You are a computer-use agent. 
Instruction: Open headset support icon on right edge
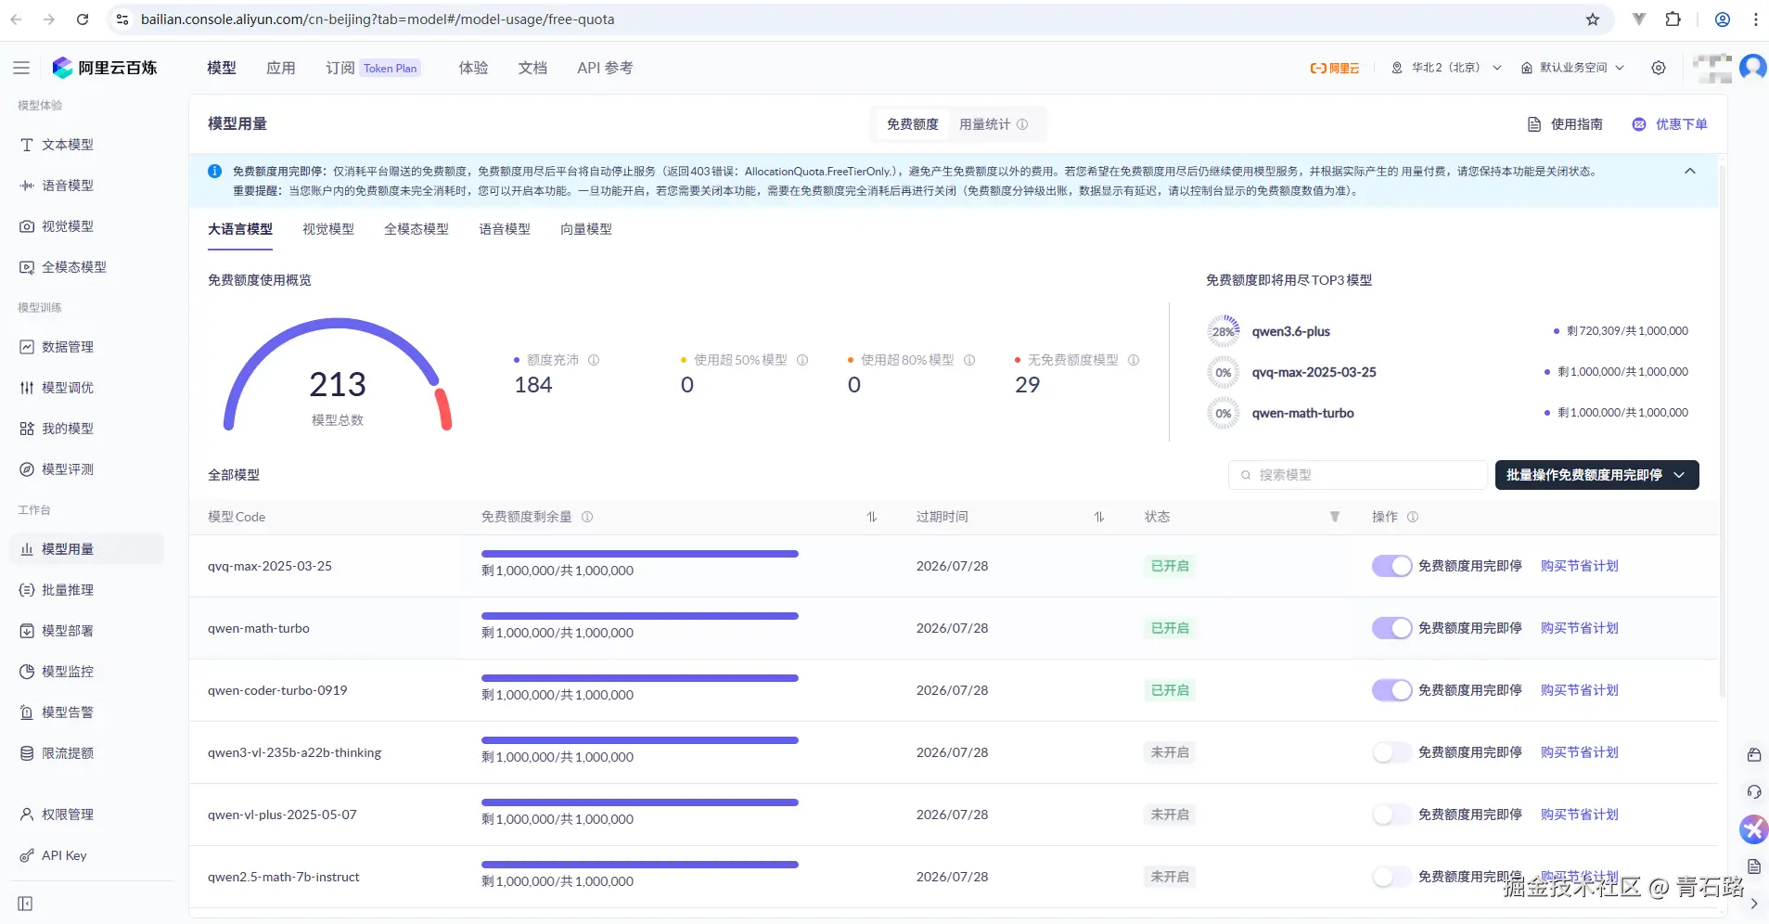click(x=1754, y=792)
